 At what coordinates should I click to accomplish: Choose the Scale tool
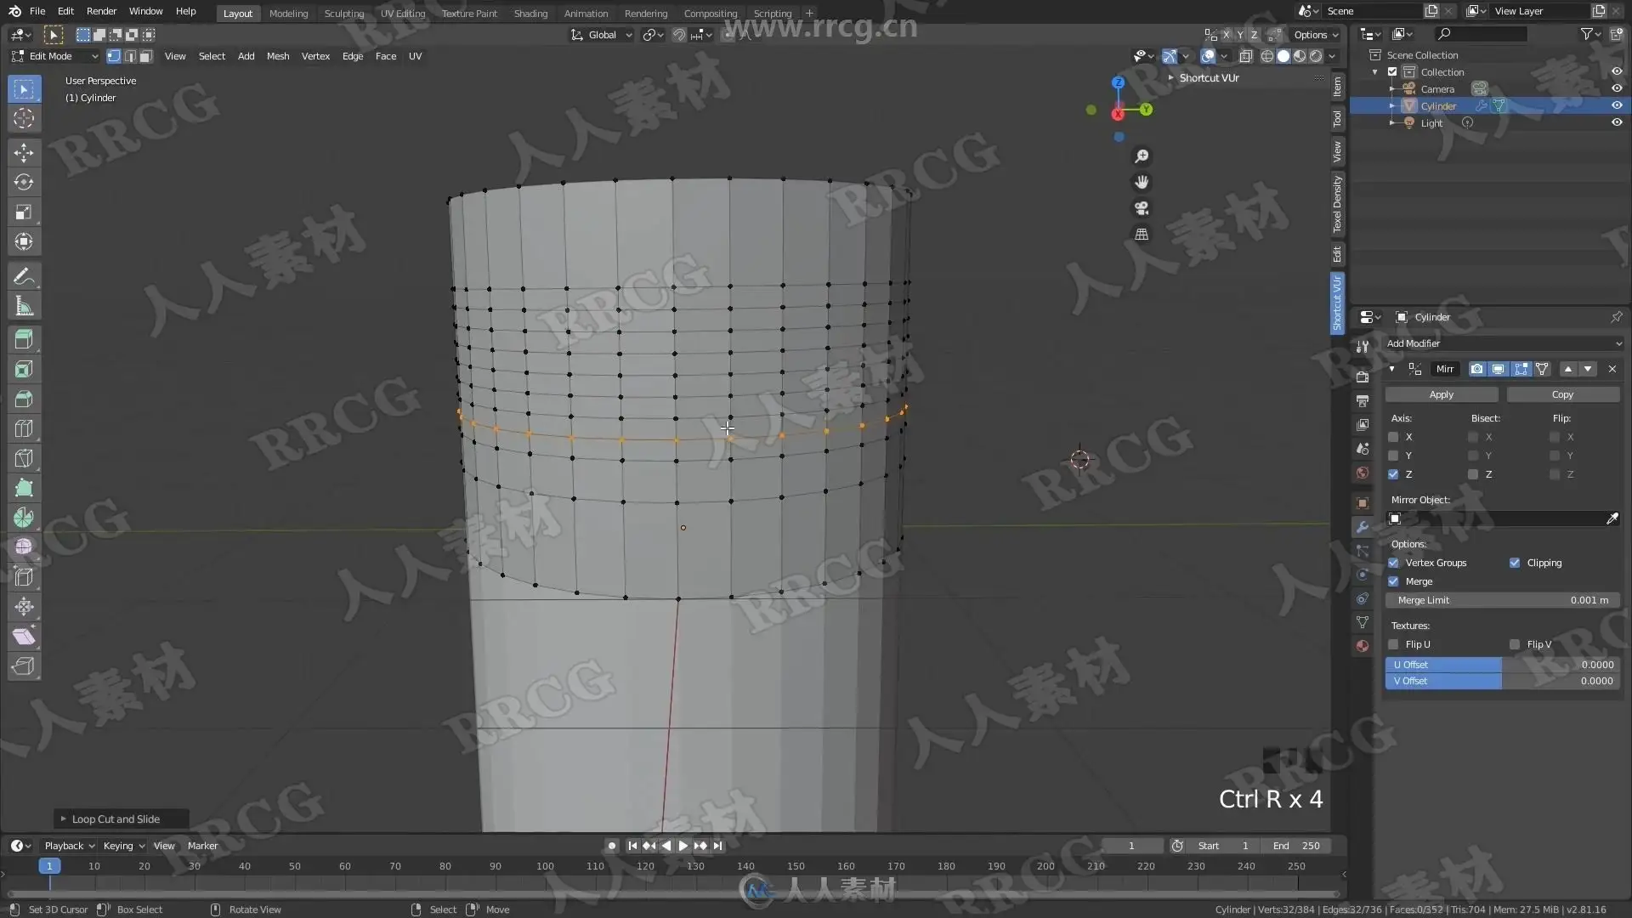(24, 212)
